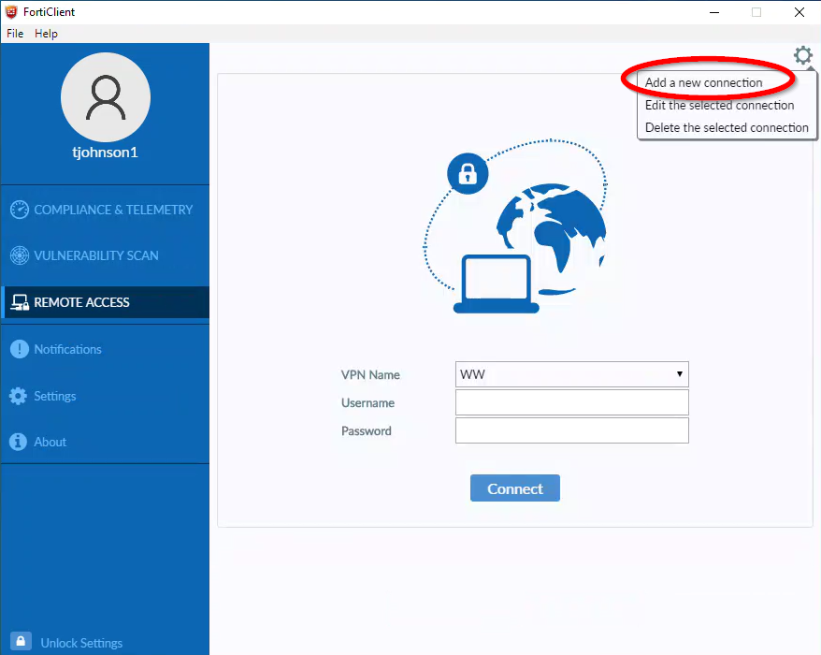Open the gear connection settings icon
Viewport: 821px width, 655px height.
point(802,55)
